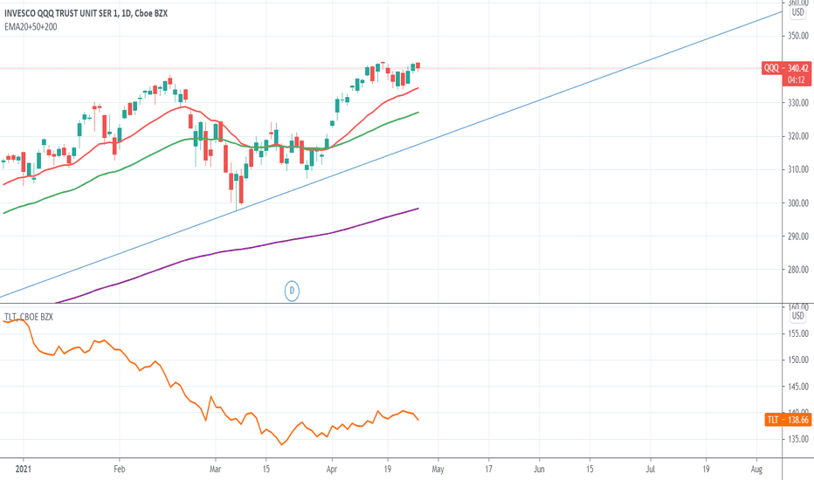The width and height of the screenshot is (814, 480).
Task: Click the 150.00 value on TLT scale
Action: (x=797, y=360)
